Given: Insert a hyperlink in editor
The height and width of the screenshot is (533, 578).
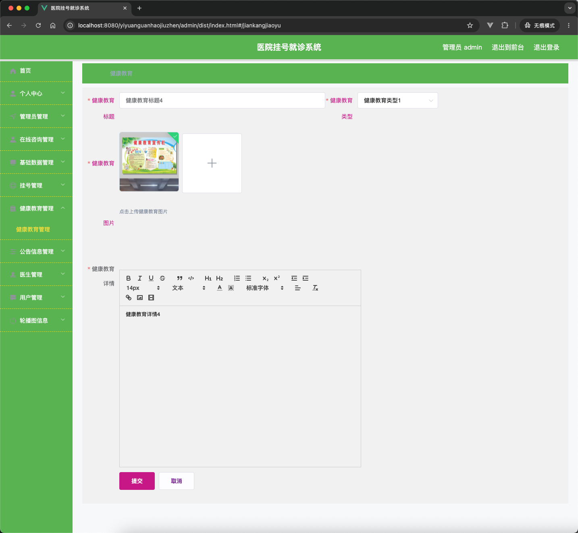Looking at the screenshot, I should tap(129, 298).
